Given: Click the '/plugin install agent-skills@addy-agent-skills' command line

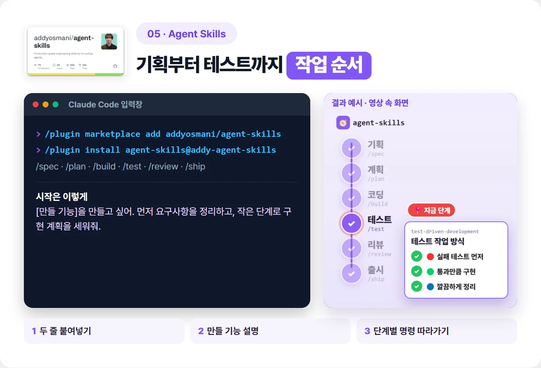Looking at the screenshot, I should click(x=160, y=150).
